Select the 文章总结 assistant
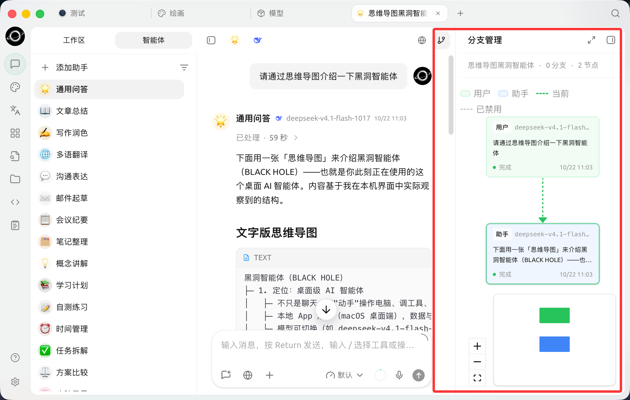Screen dimensions: 630x400 109,111
